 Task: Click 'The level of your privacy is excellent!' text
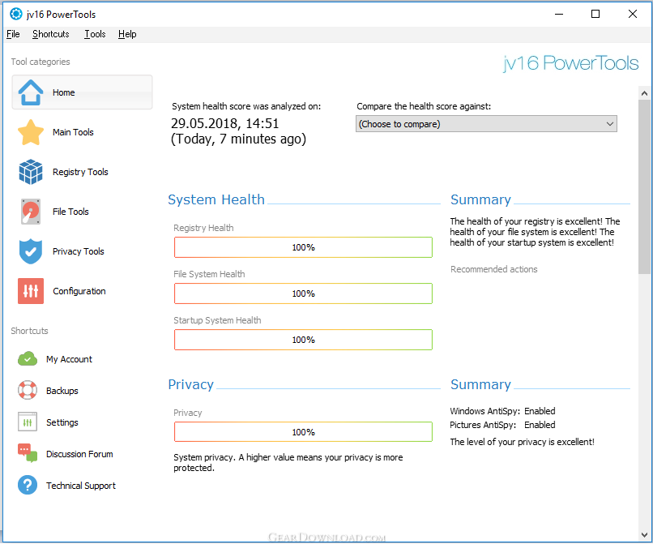click(522, 442)
